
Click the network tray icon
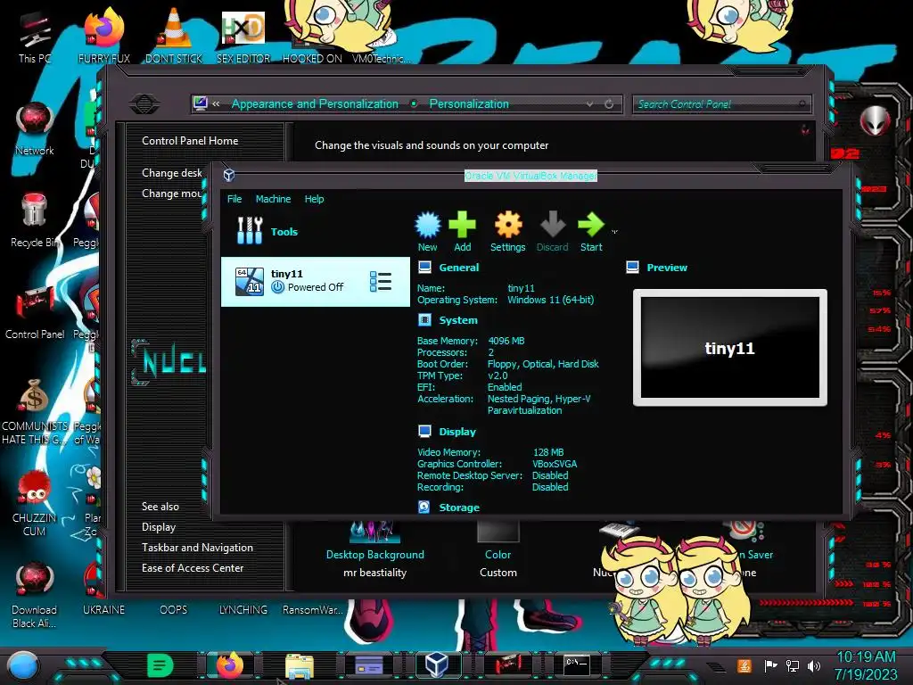(792, 665)
